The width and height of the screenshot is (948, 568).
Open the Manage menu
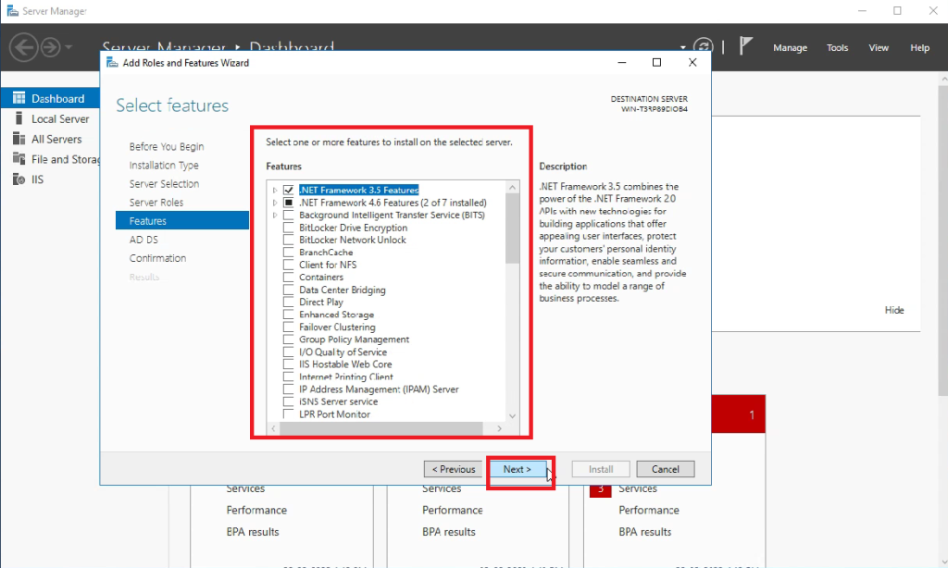pos(790,46)
